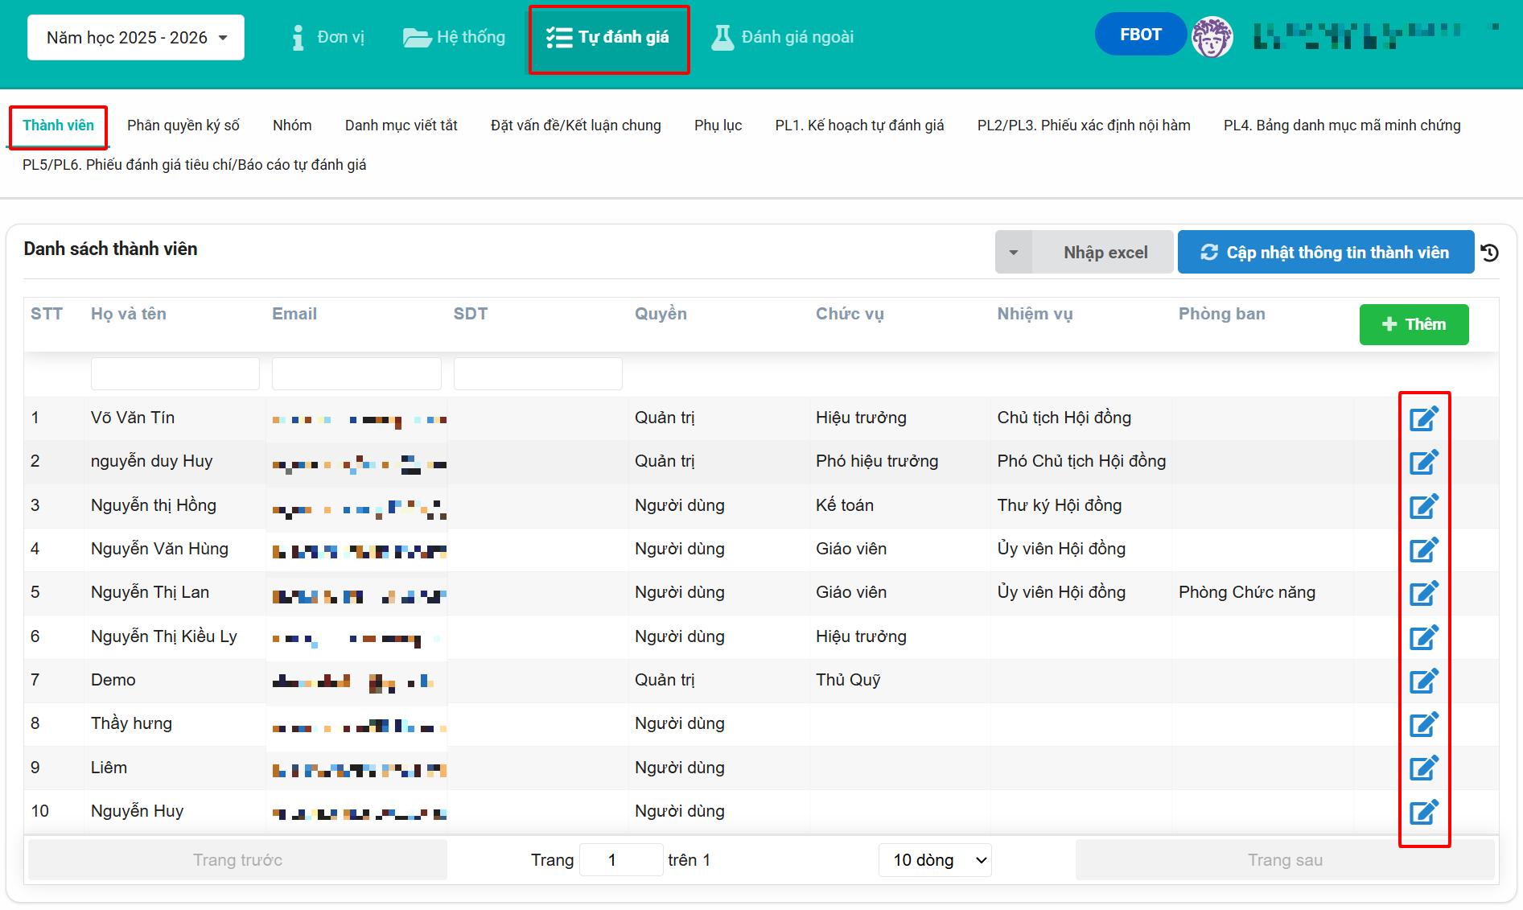Open the user avatar profile icon

tap(1212, 37)
